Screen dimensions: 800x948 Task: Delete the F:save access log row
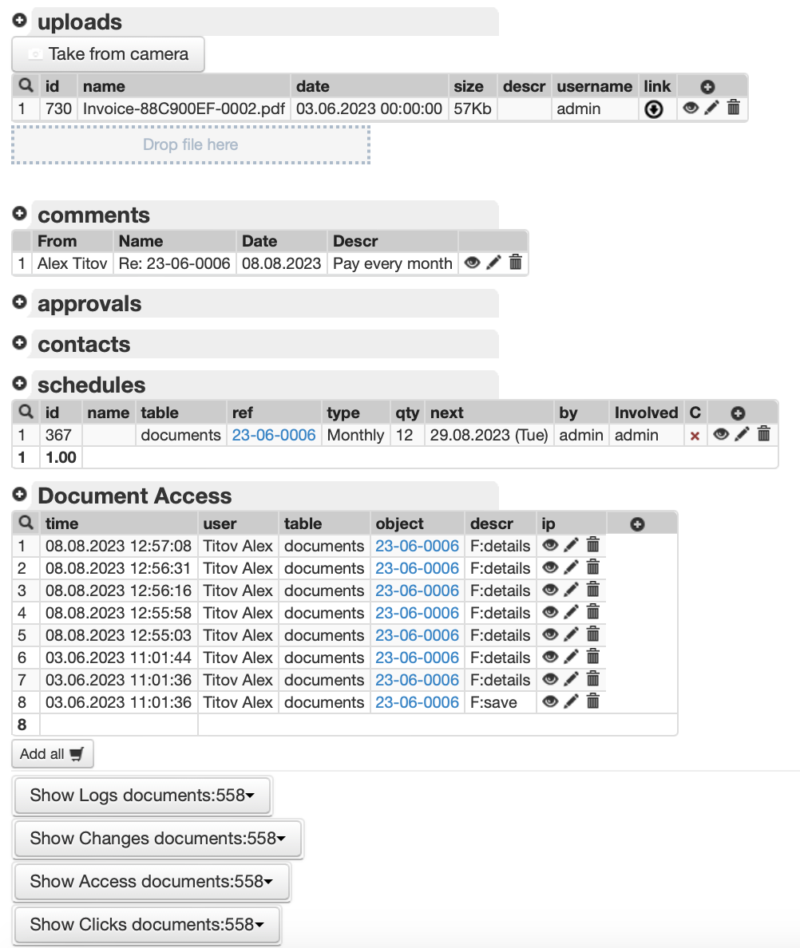(592, 701)
